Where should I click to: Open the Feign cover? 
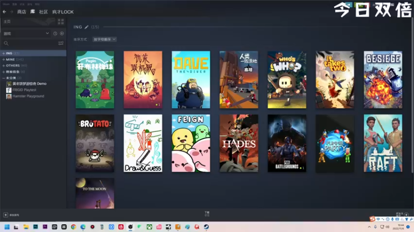[191, 143]
